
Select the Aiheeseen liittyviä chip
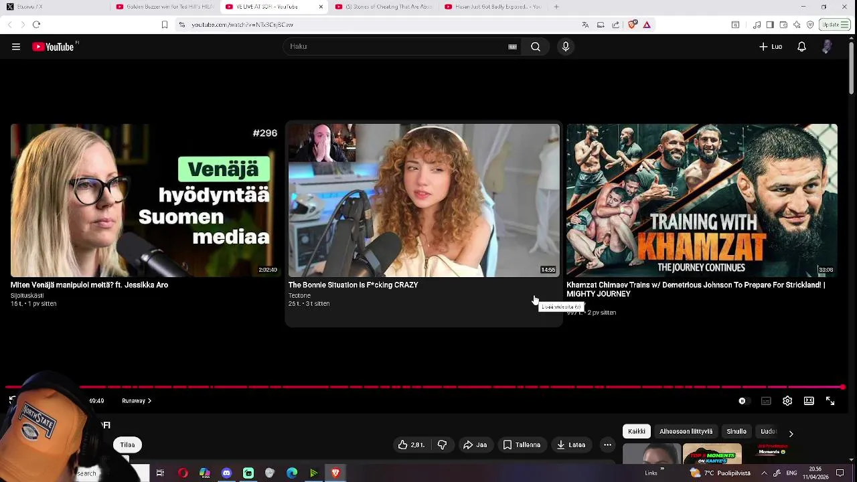pyautogui.click(x=686, y=432)
